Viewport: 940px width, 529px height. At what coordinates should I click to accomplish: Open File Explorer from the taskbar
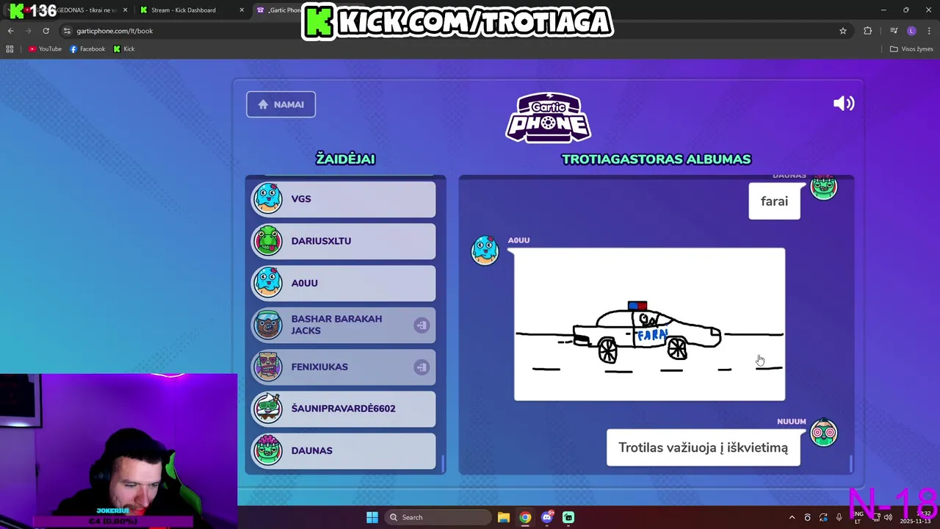(504, 517)
